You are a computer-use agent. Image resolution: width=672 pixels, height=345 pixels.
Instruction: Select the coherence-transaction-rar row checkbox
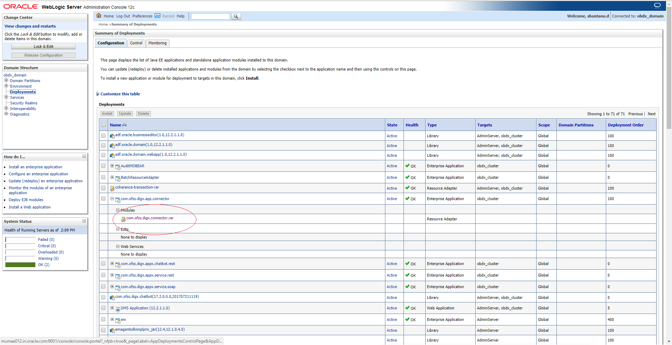coord(103,188)
